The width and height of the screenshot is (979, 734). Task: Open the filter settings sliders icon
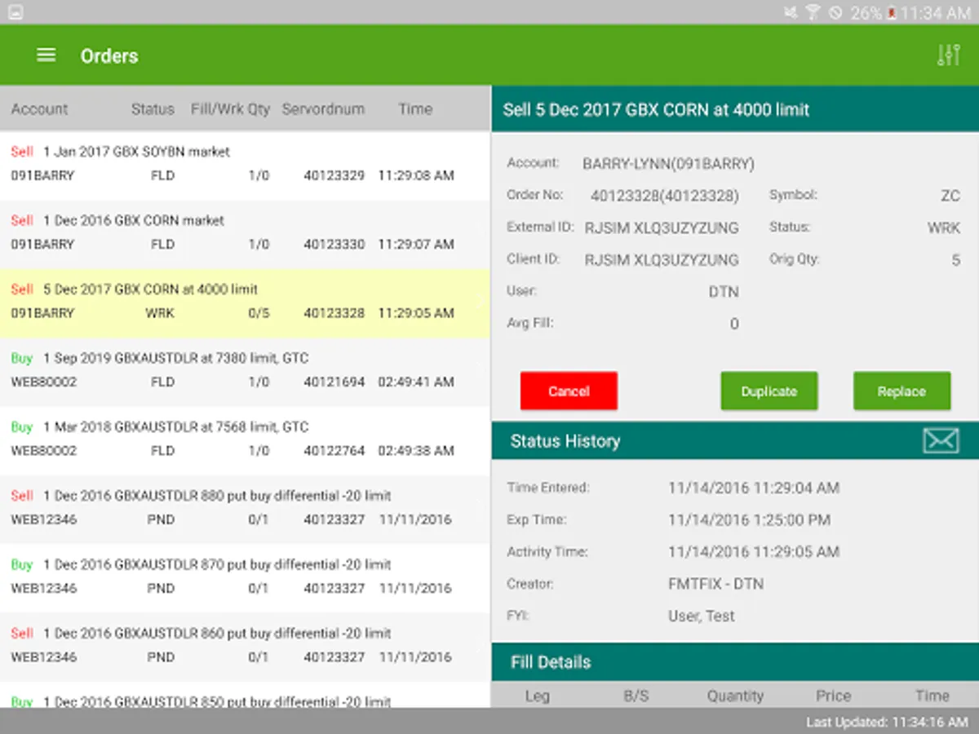tap(948, 55)
